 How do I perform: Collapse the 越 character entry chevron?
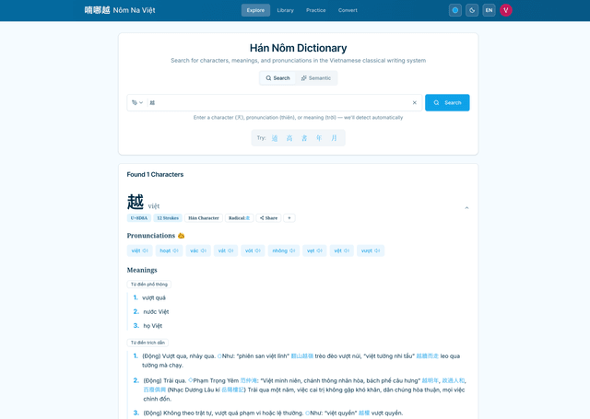(x=466, y=208)
